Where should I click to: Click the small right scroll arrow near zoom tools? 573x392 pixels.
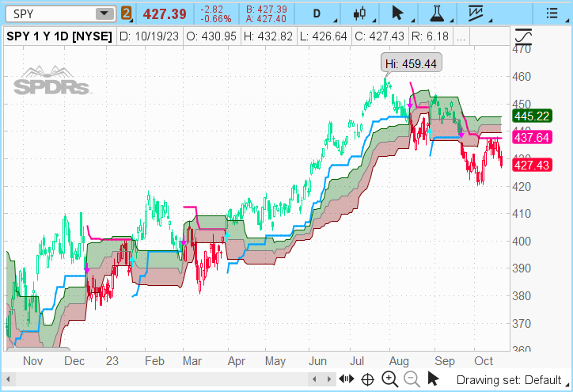(329, 379)
